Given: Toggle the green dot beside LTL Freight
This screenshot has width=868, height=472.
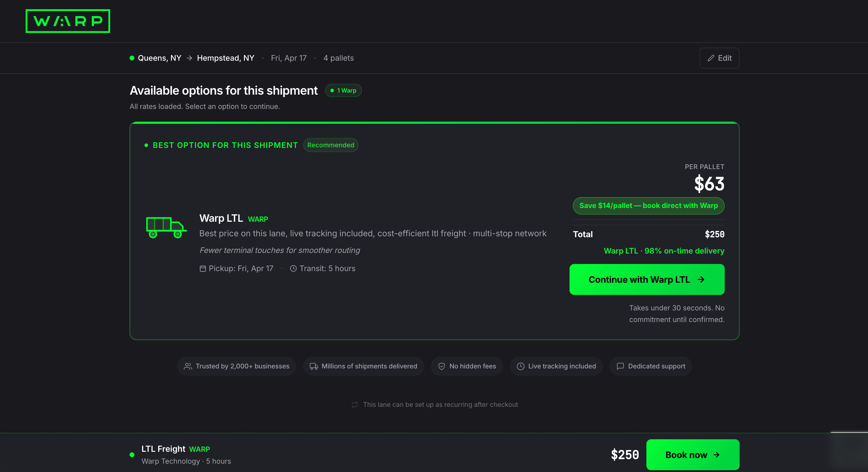Looking at the screenshot, I should click(x=132, y=454).
